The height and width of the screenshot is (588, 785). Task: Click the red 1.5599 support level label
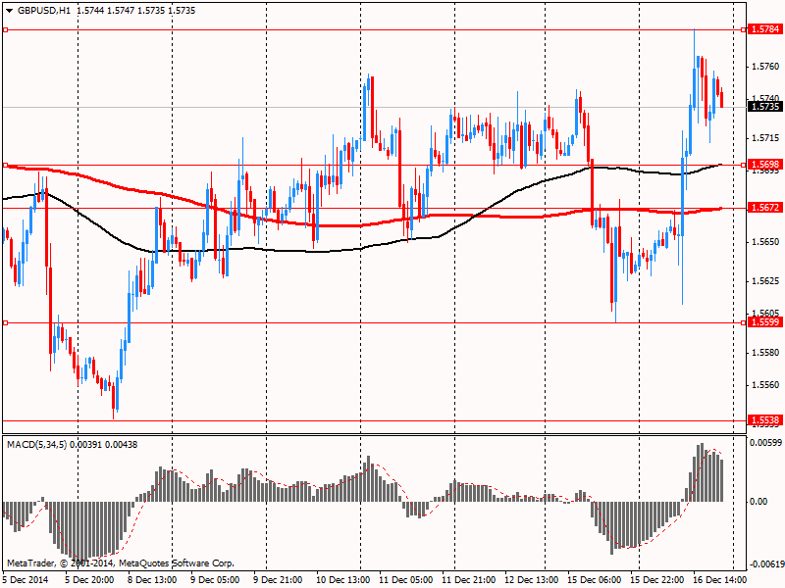(x=764, y=321)
